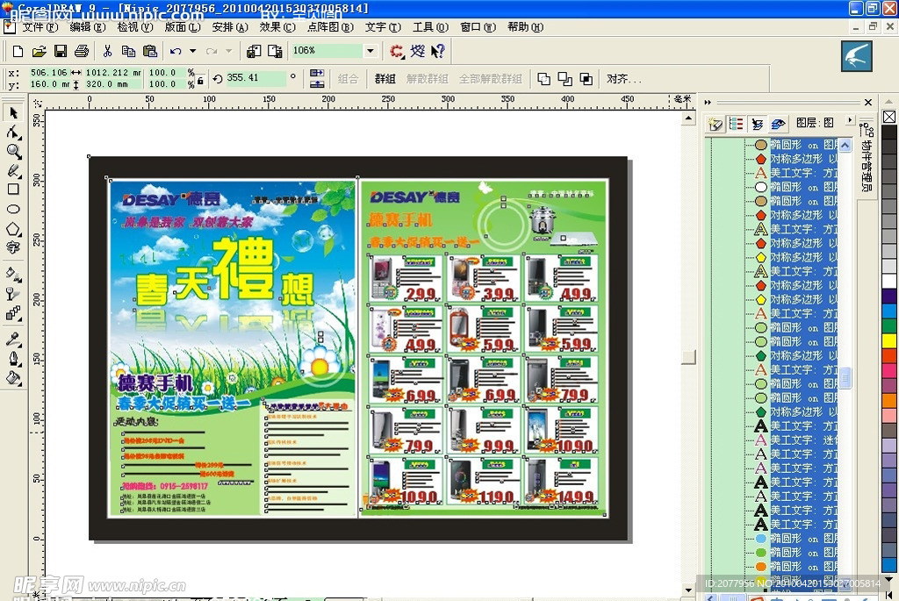The image size is (899, 601).
Task: Open Object Manager flyout arrow menu
Action: (850, 120)
